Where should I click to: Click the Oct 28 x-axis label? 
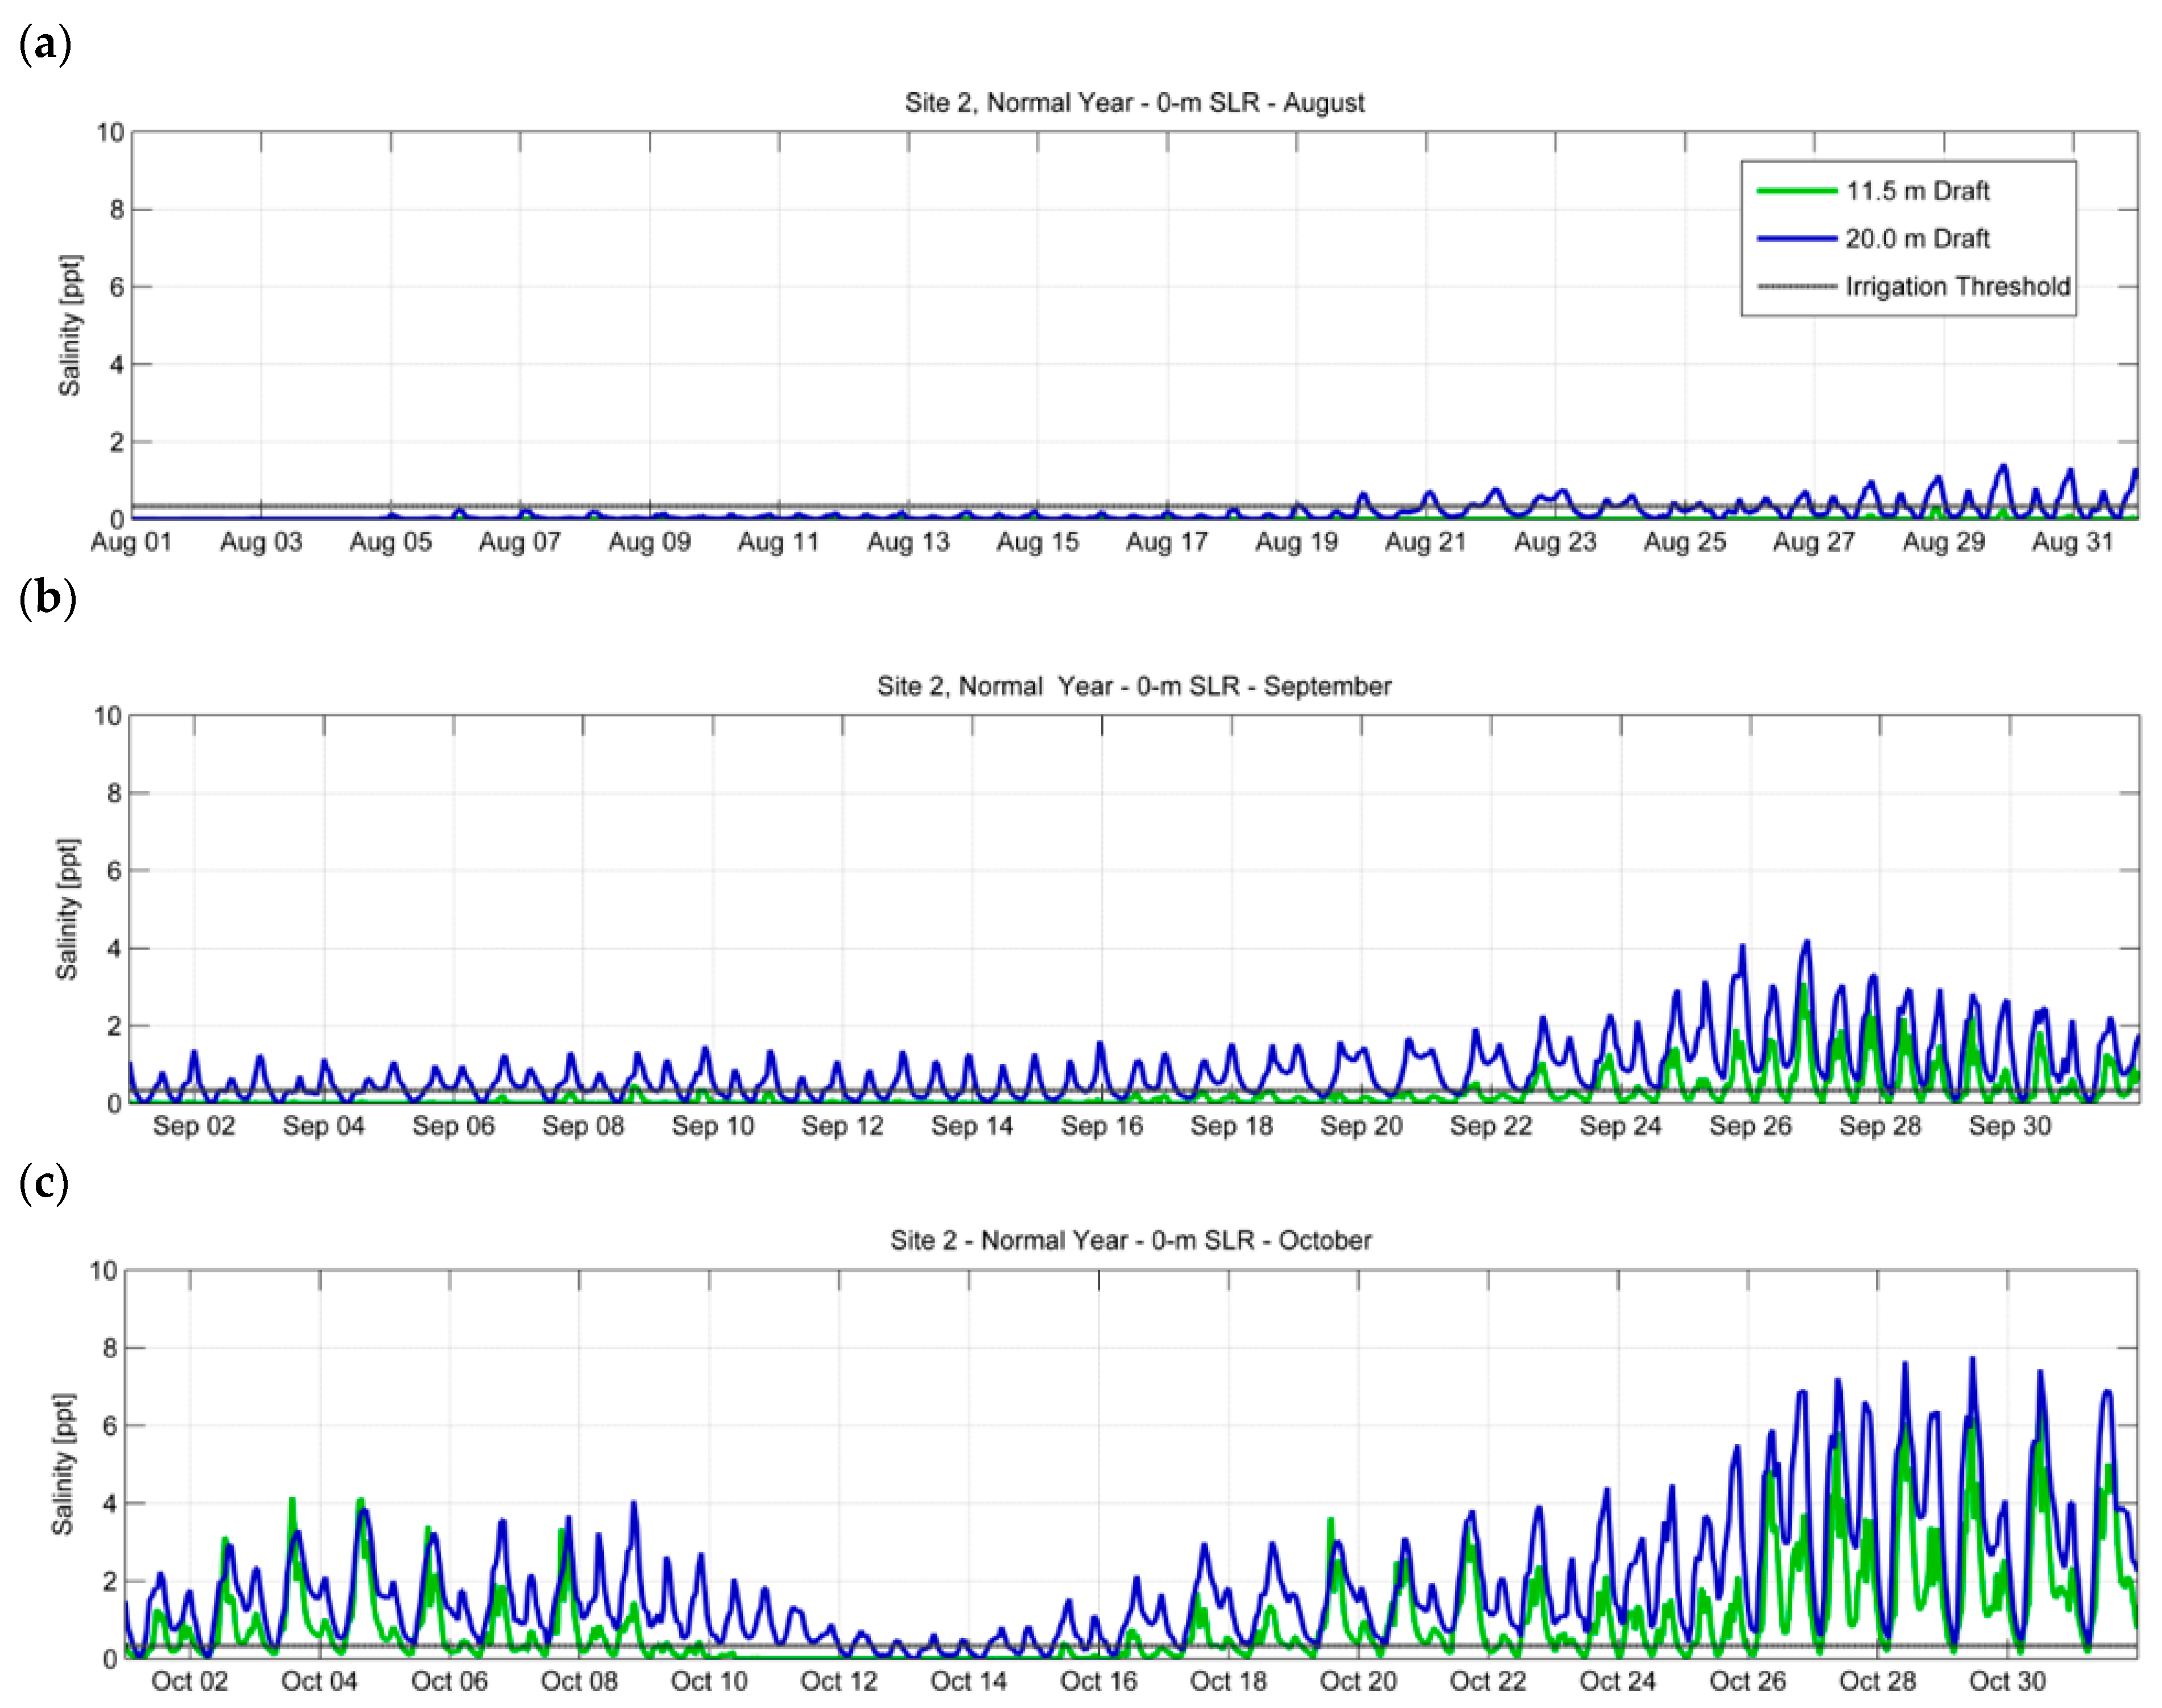pos(1877,1681)
